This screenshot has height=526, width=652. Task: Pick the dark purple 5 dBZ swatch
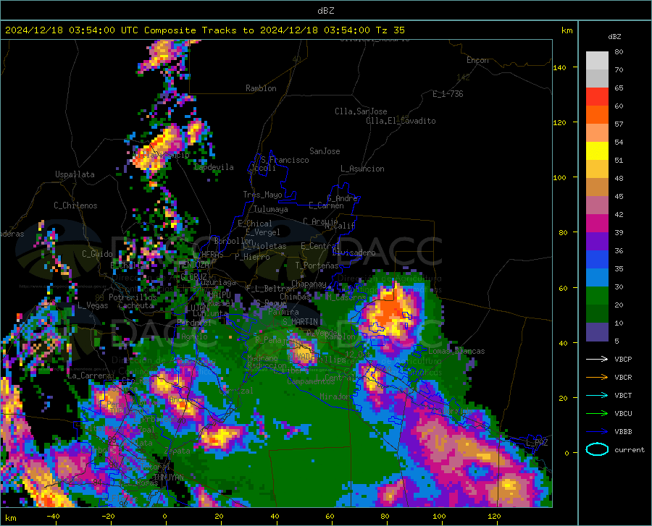point(597,332)
